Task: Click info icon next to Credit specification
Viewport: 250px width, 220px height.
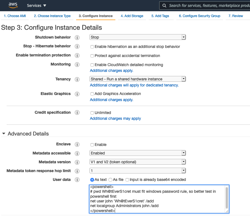Action: coord(77,113)
